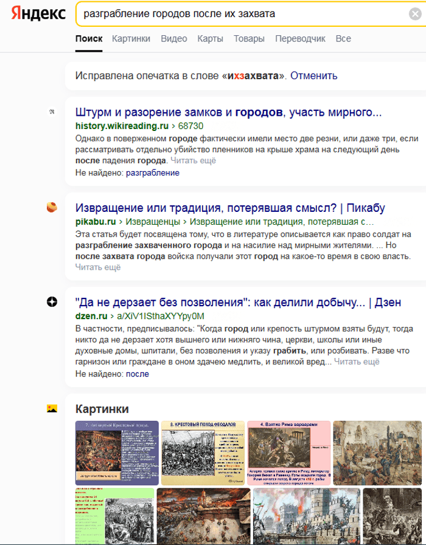Open the Взятие Рима варварами image thumbnail
This screenshot has width=426, height=545.
(288, 452)
